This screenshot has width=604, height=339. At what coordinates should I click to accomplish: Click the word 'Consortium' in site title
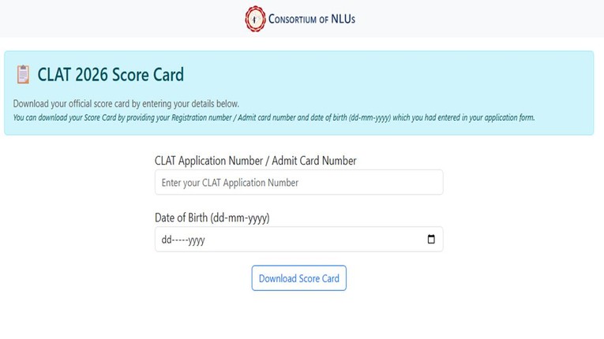tap(294, 19)
